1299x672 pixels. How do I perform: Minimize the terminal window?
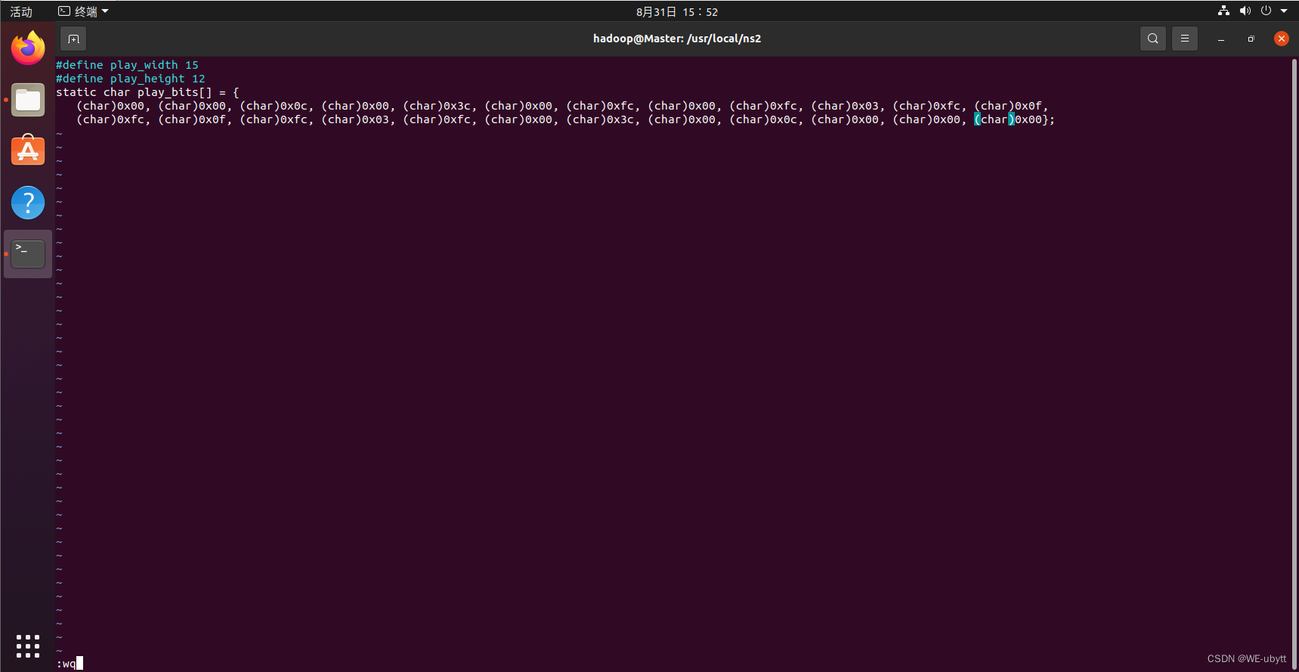pyautogui.click(x=1221, y=39)
